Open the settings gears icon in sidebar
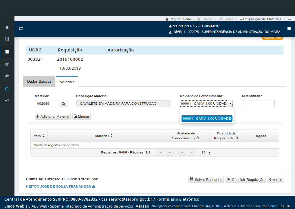Screen dimensions: 295x209 pyautogui.click(x=7, y=64)
